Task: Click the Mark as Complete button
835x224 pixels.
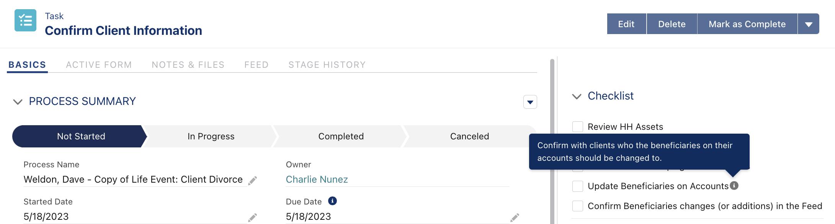Action: [x=747, y=24]
